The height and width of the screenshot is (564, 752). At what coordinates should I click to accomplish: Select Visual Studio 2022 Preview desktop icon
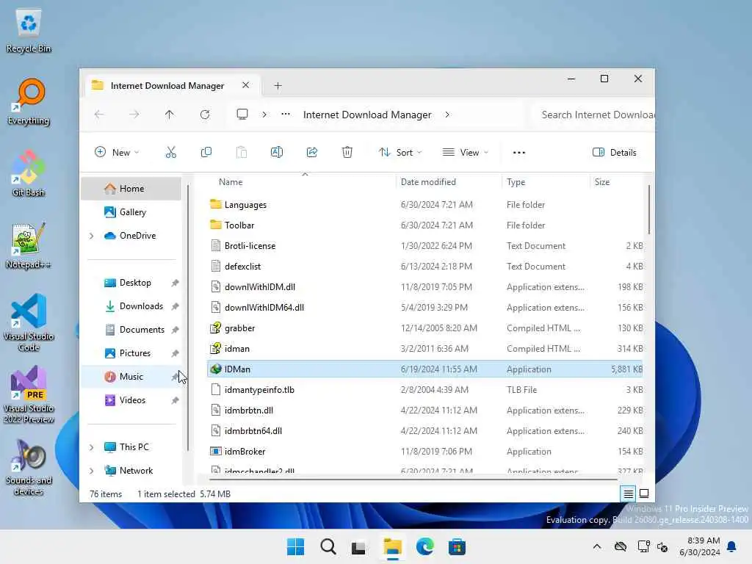[x=29, y=394]
